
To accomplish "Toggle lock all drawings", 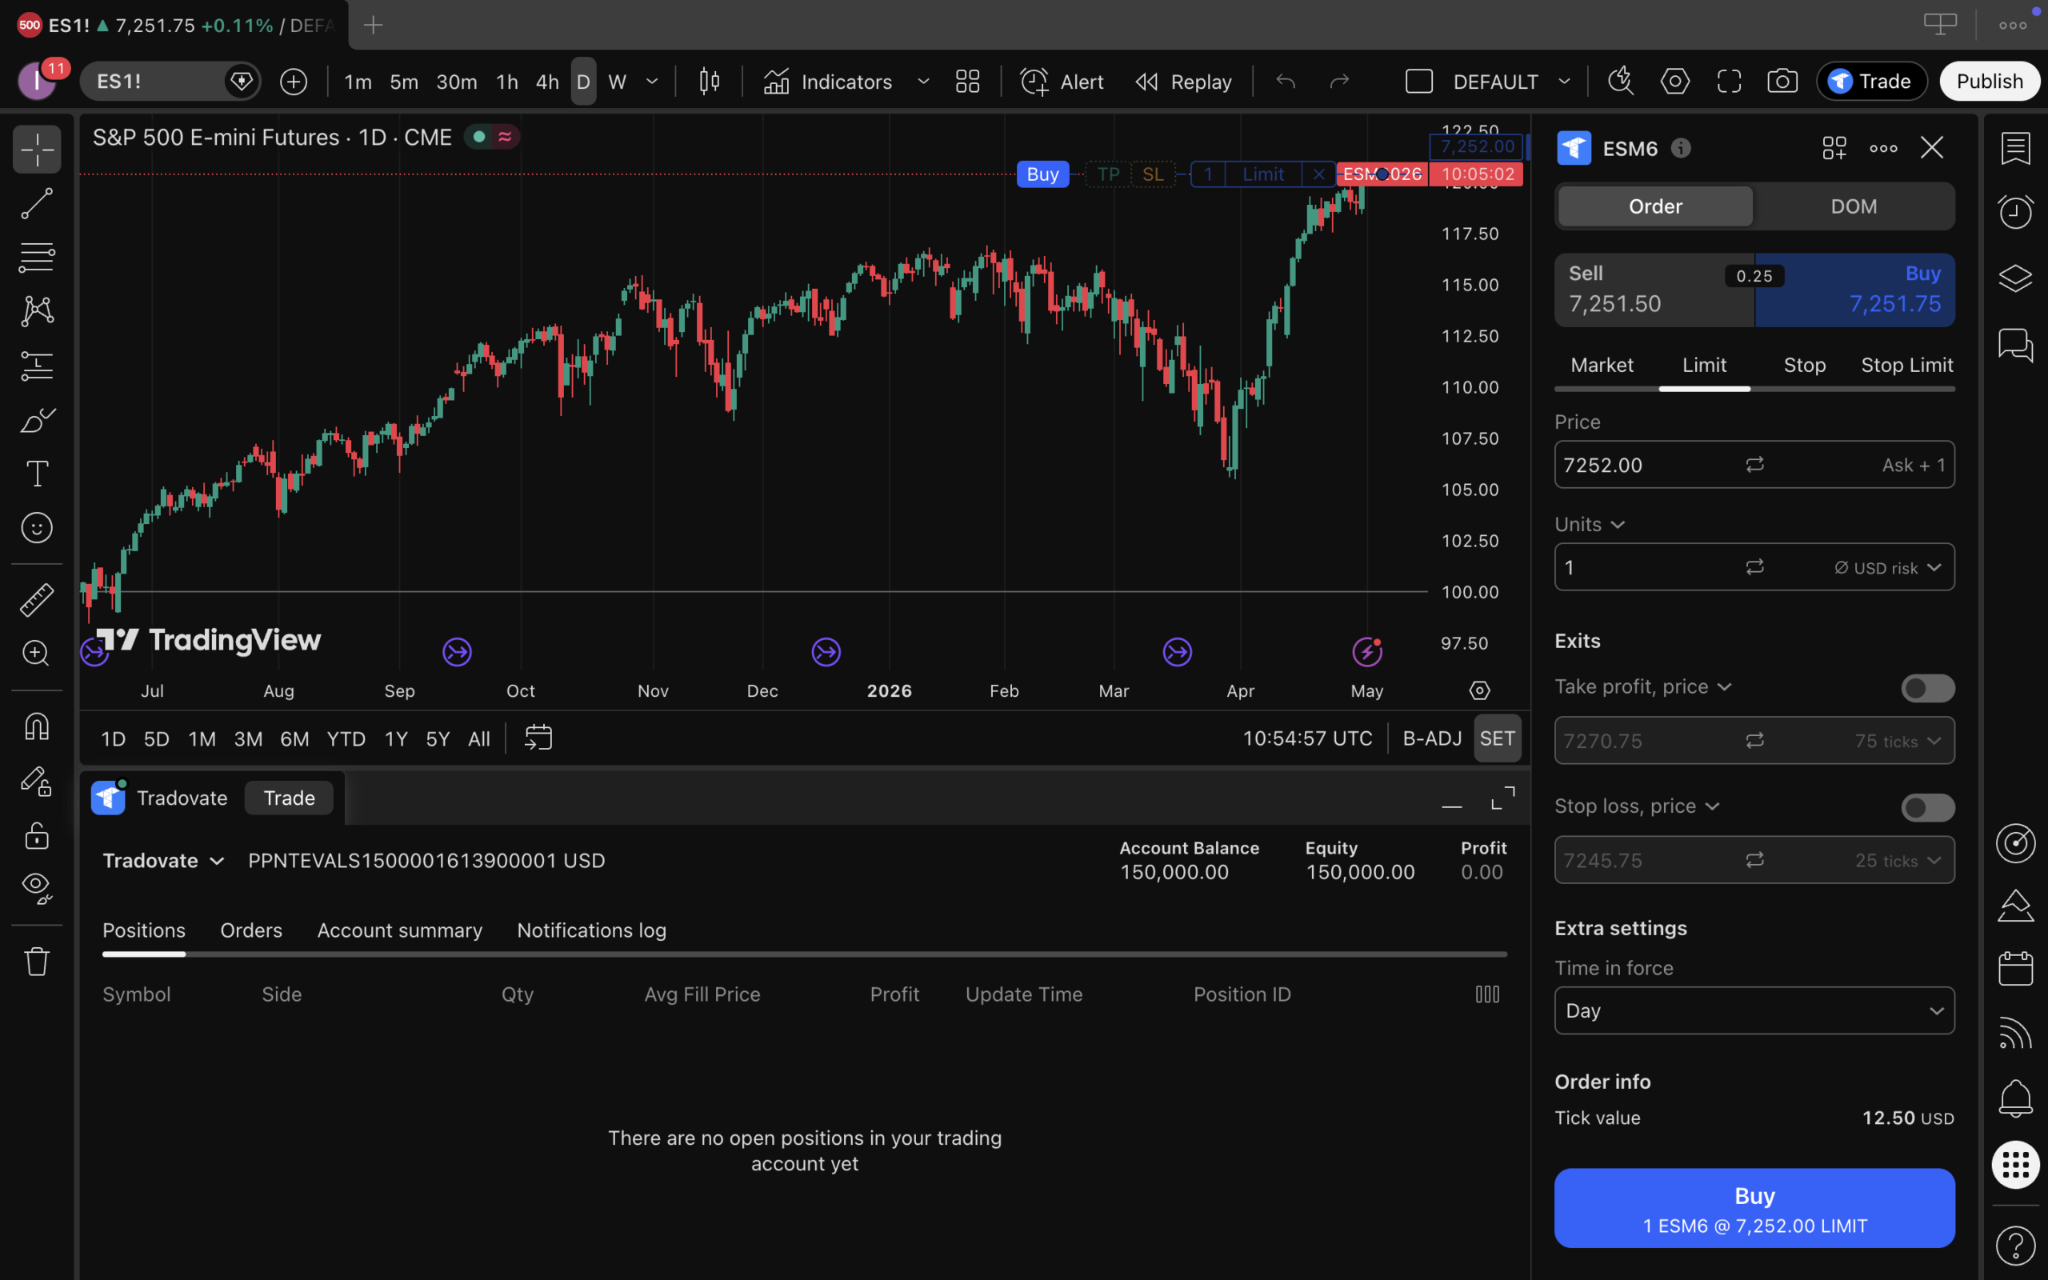I will [36, 835].
